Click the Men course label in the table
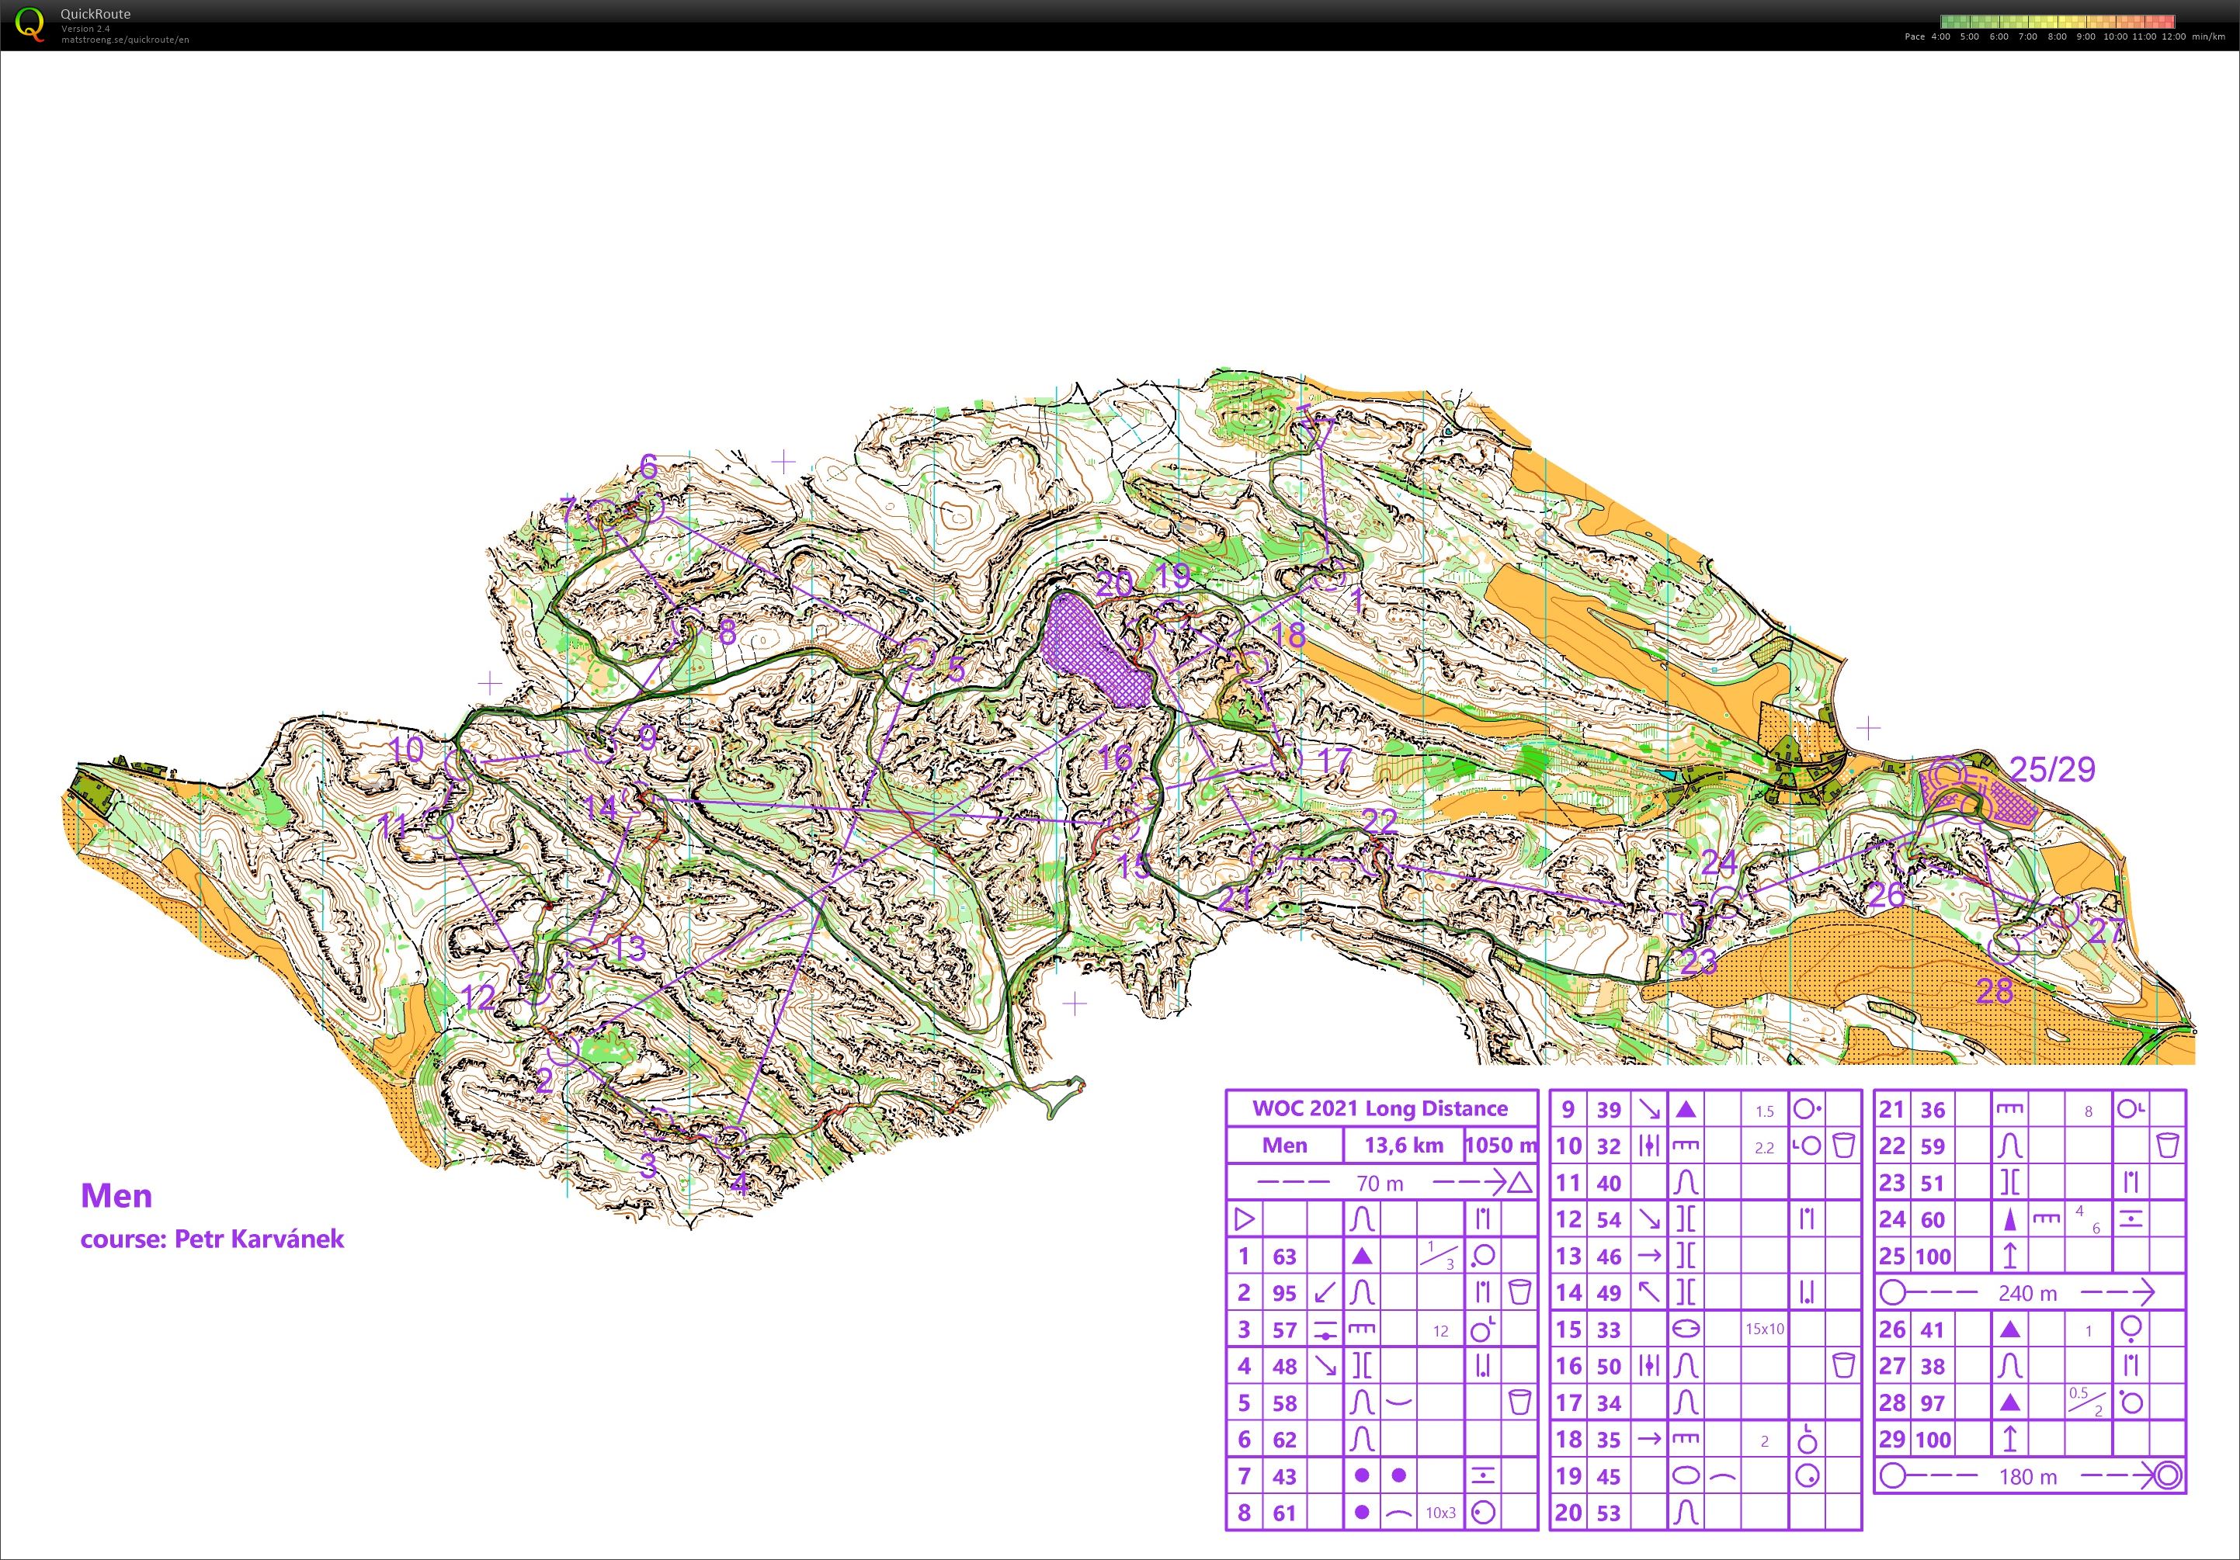Image resolution: width=2240 pixels, height=1560 pixels. coord(1286,1146)
